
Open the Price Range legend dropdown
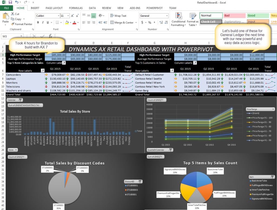tap(260, 109)
